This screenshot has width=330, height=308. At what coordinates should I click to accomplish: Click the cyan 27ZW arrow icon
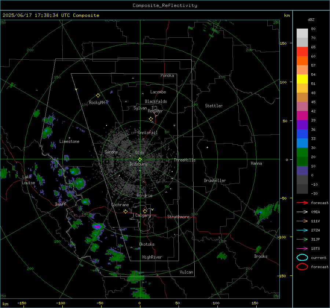tap(302, 230)
